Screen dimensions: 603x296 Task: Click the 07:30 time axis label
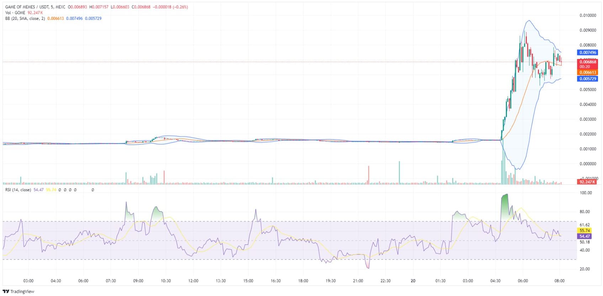pos(111,281)
